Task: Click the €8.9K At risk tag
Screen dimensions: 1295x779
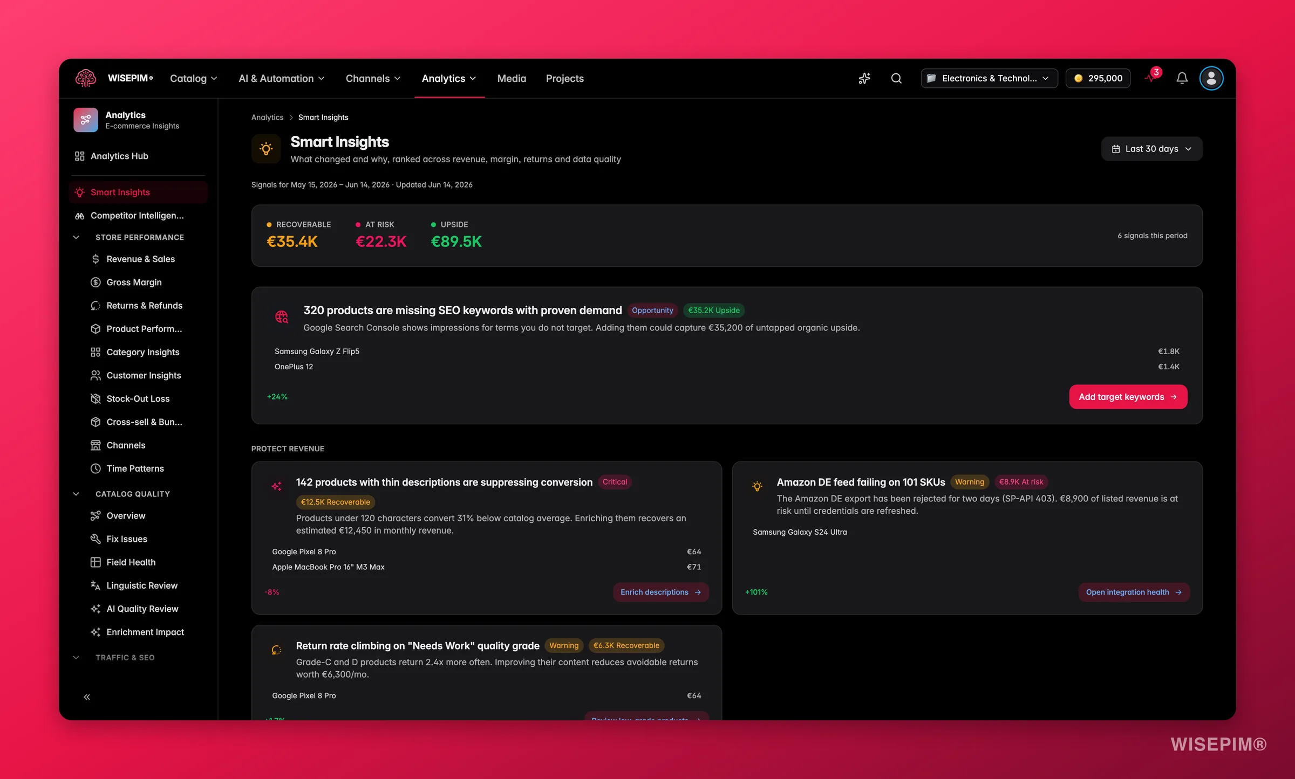Action: click(1021, 482)
